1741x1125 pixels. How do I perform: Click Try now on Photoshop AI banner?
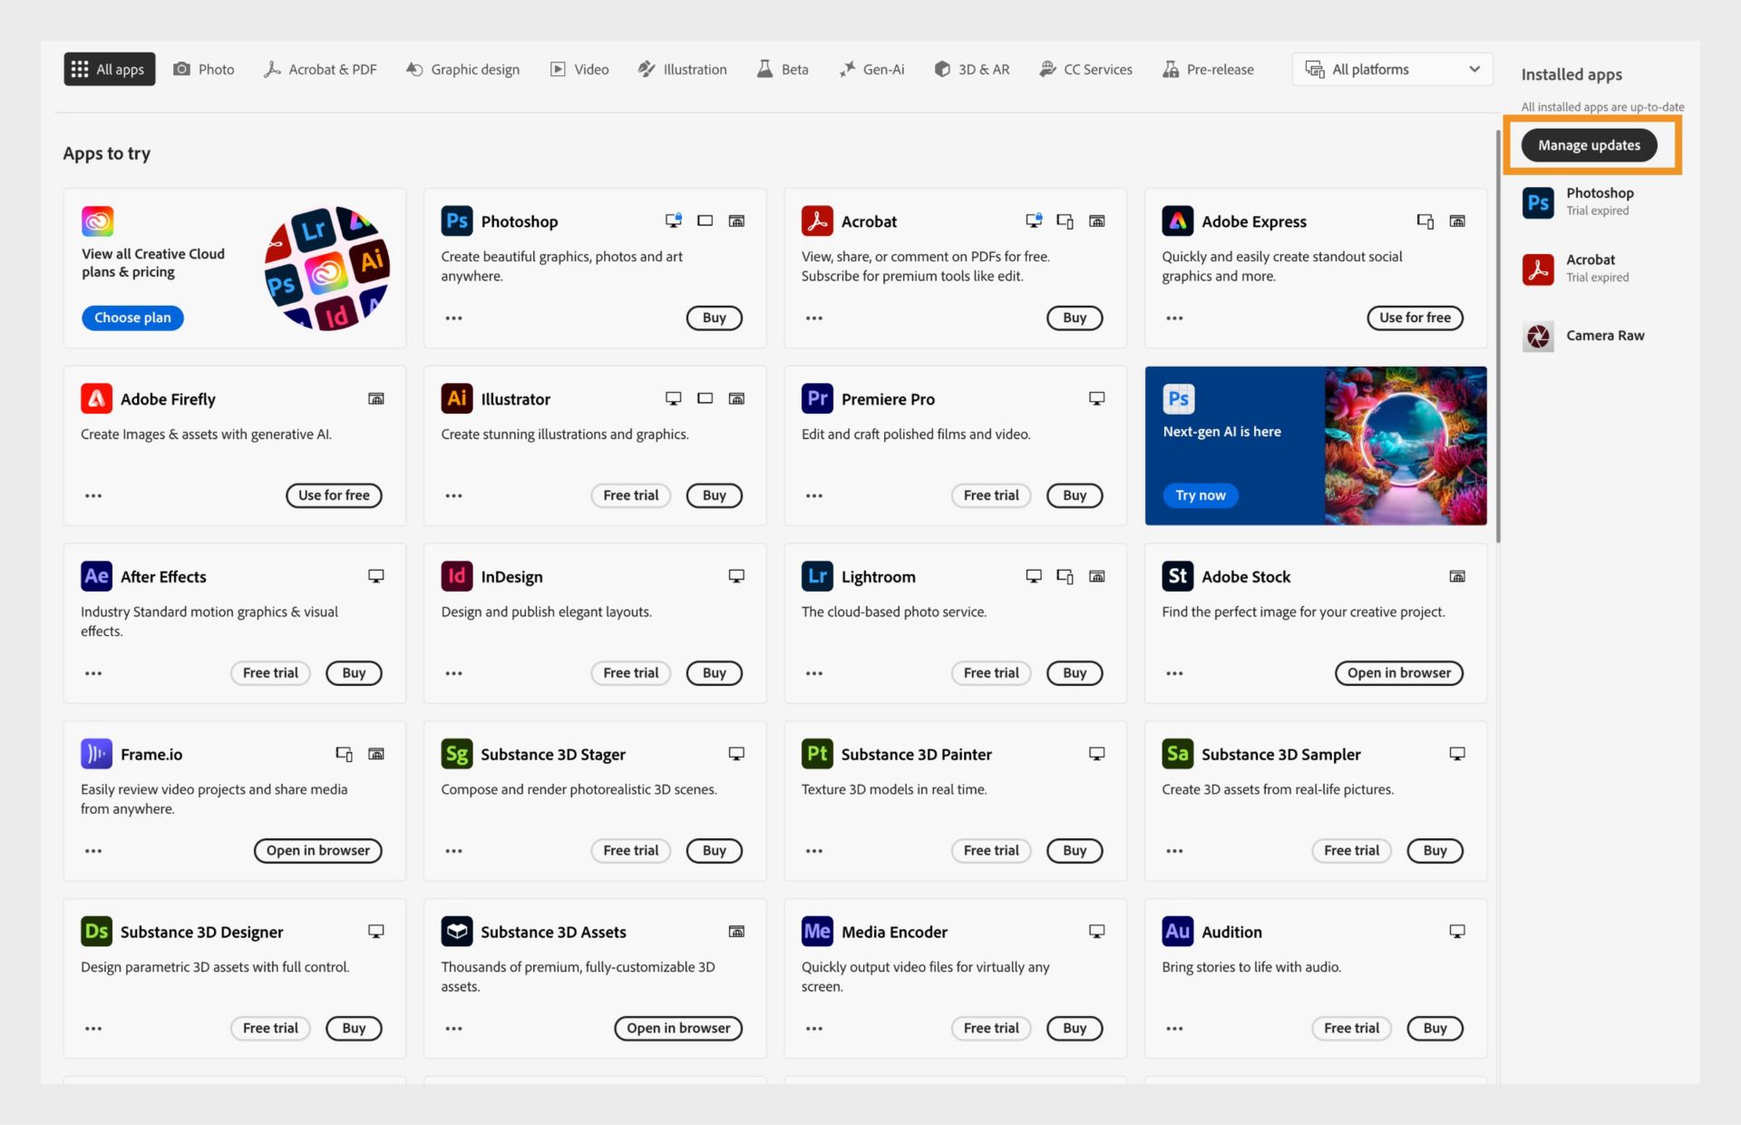coord(1199,494)
